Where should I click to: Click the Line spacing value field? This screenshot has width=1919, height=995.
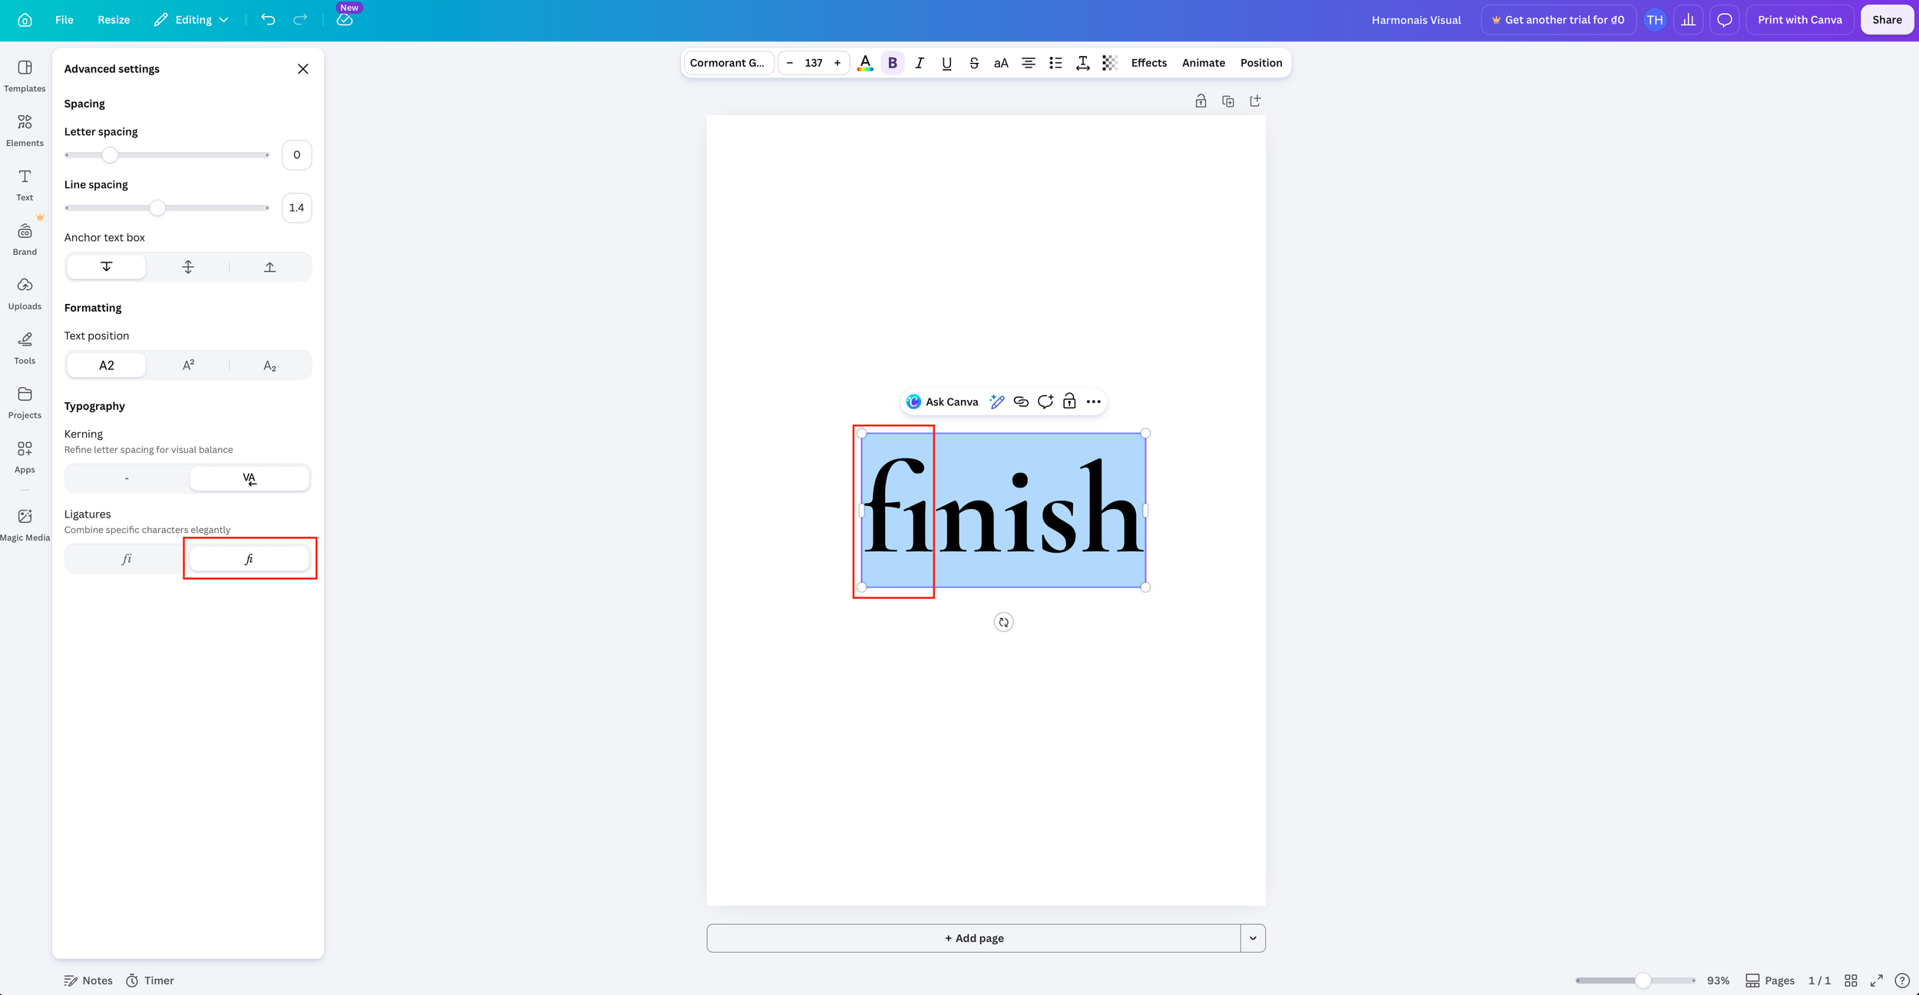[297, 208]
